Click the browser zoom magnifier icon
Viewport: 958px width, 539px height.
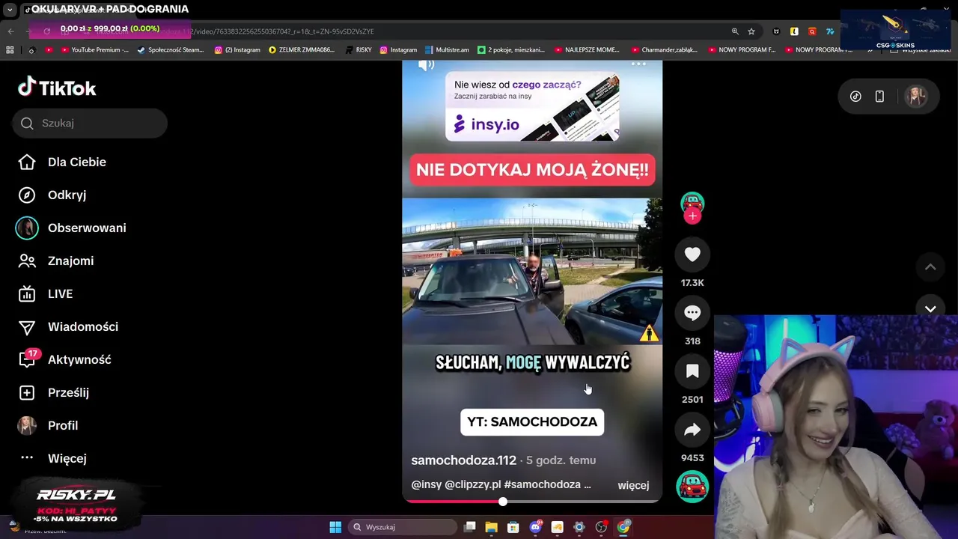735,31
